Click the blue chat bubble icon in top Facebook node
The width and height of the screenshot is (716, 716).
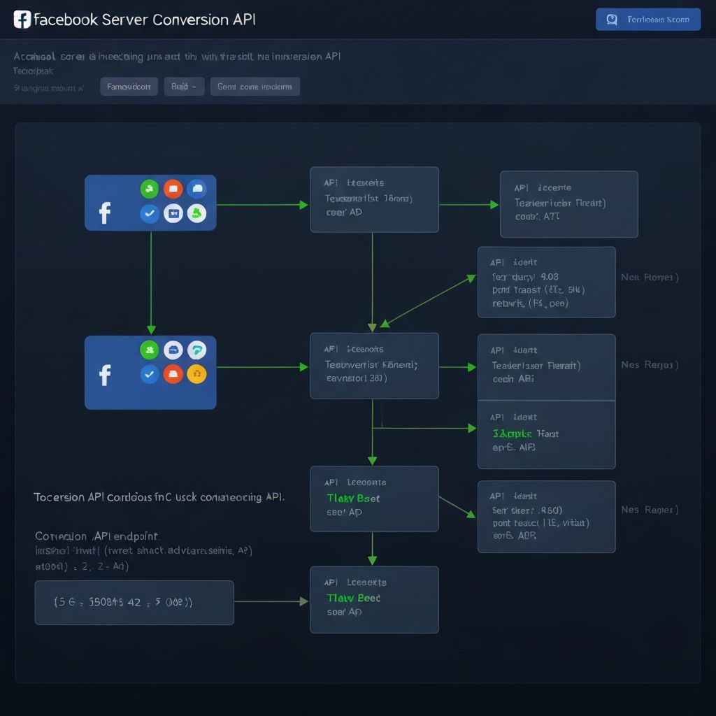pyautogui.click(x=197, y=189)
